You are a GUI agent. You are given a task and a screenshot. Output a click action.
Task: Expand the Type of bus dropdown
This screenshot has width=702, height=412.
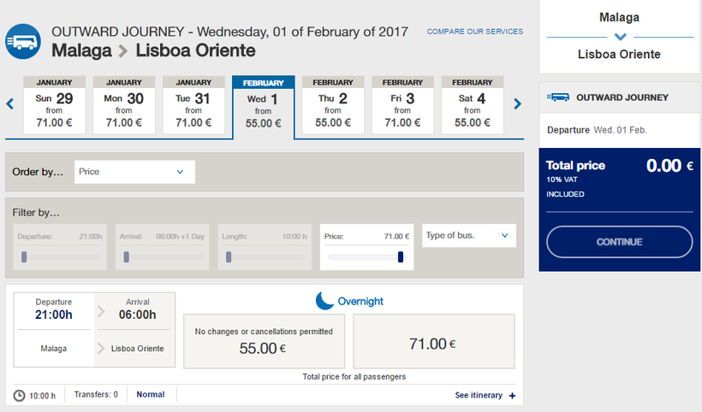[x=468, y=235]
